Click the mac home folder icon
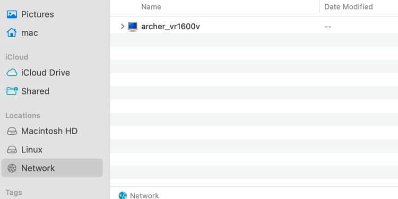The height and width of the screenshot is (199, 398). (12, 33)
